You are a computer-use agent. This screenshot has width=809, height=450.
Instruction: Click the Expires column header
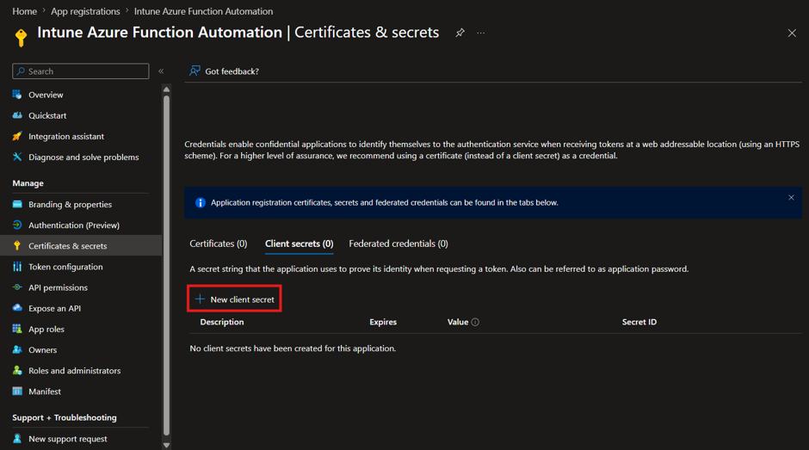pos(383,322)
